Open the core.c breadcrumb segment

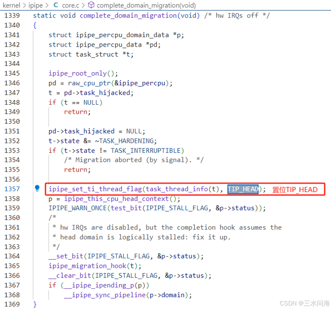click(x=70, y=5)
